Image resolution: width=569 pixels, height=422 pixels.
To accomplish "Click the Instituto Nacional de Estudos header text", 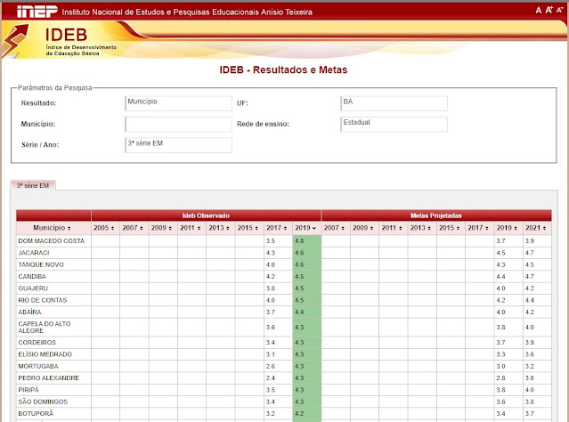I will 187,12.
